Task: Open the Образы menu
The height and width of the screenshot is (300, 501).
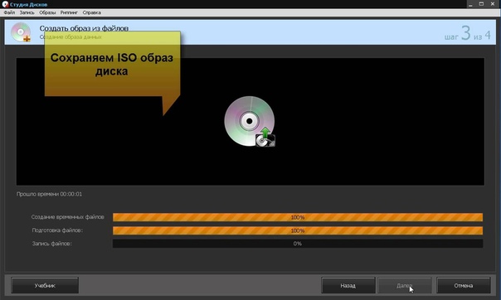Action: pyautogui.click(x=47, y=12)
